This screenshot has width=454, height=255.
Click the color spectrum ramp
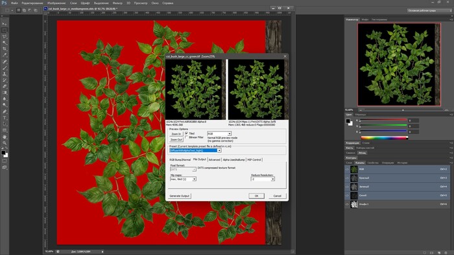click(384, 138)
